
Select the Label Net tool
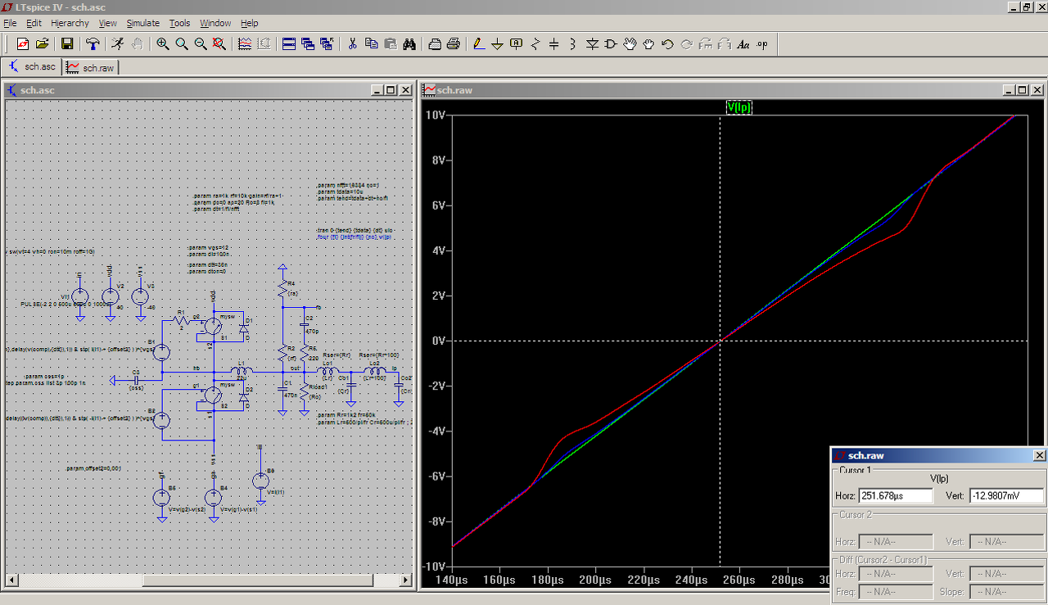[x=517, y=44]
